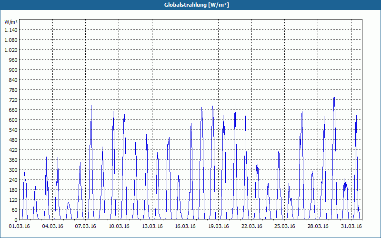Click the 780 y-axis label
This screenshot has height=238, width=381.
pyautogui.click(x=13, y=90)
